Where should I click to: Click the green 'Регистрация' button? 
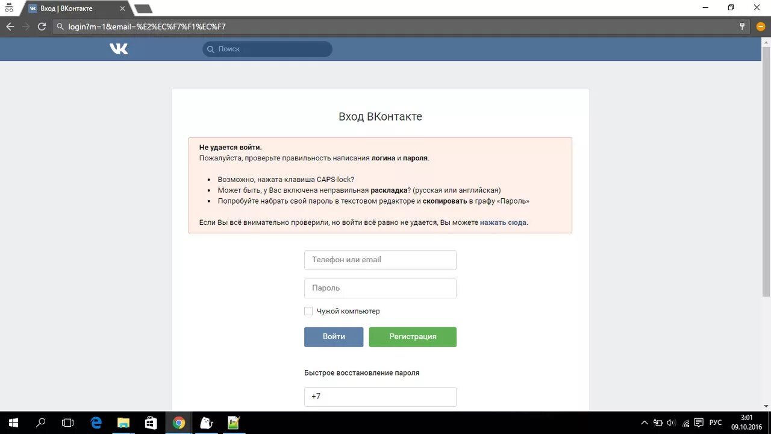[413, 337]
